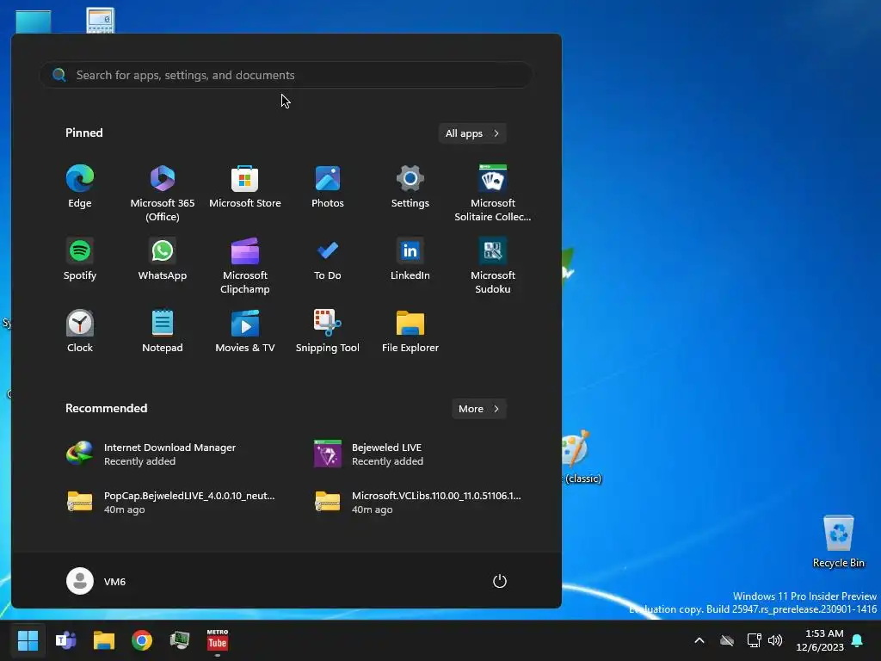
Task: Launch Notepad from pinned apps
Action: point(163,331)
